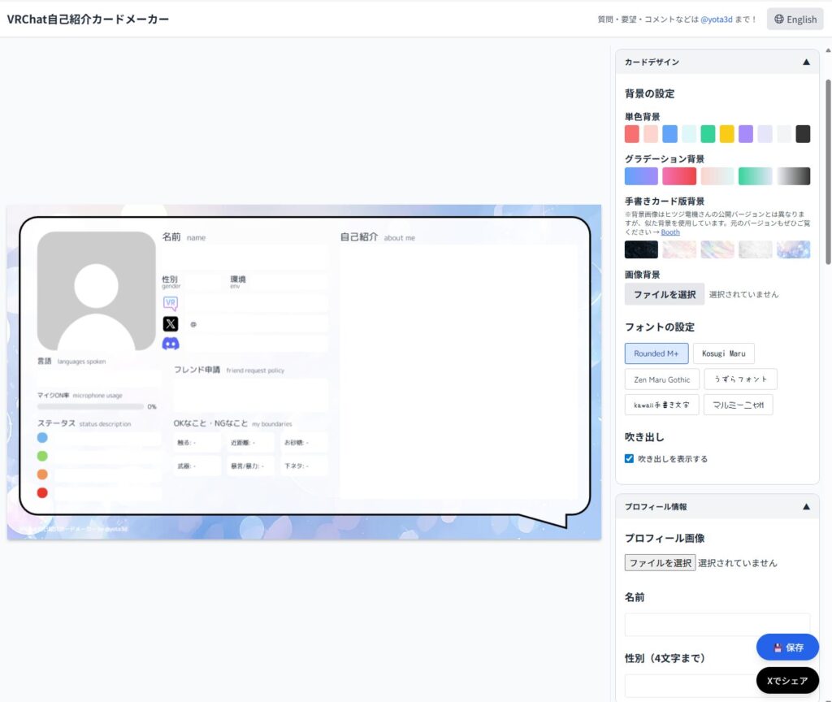Save the card with the 保存 button
The height and width of the screenshot is (702, 832).
point(787,648)
